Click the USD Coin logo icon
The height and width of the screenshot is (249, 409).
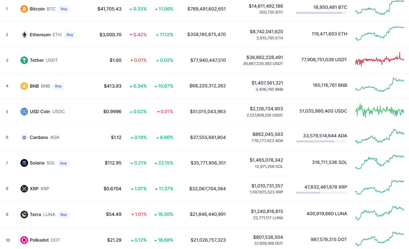(x=24, y=112)
